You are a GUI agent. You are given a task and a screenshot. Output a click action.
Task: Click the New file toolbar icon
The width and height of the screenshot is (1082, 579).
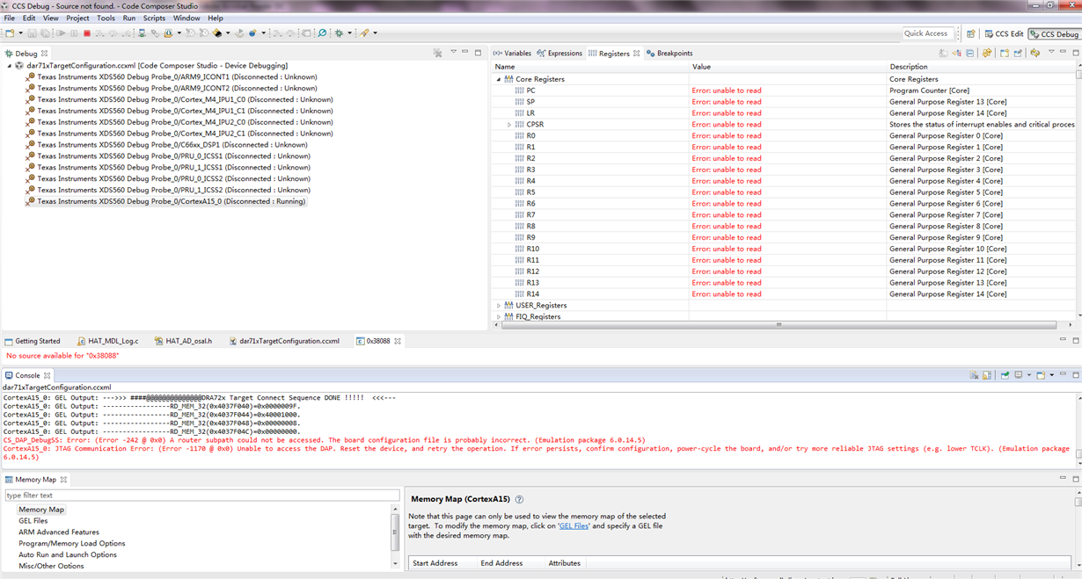[x=10, y=33]
